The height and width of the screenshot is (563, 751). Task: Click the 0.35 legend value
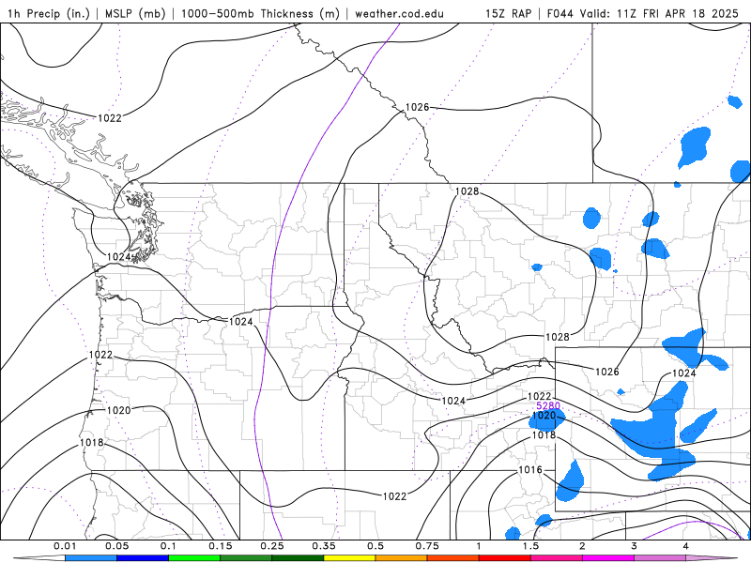click(324, 546)
